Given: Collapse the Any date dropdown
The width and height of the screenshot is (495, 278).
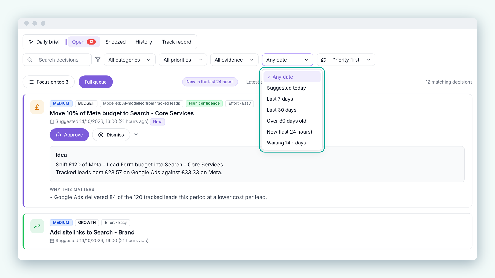Looking at the screenshot, I should pos(287,60).
